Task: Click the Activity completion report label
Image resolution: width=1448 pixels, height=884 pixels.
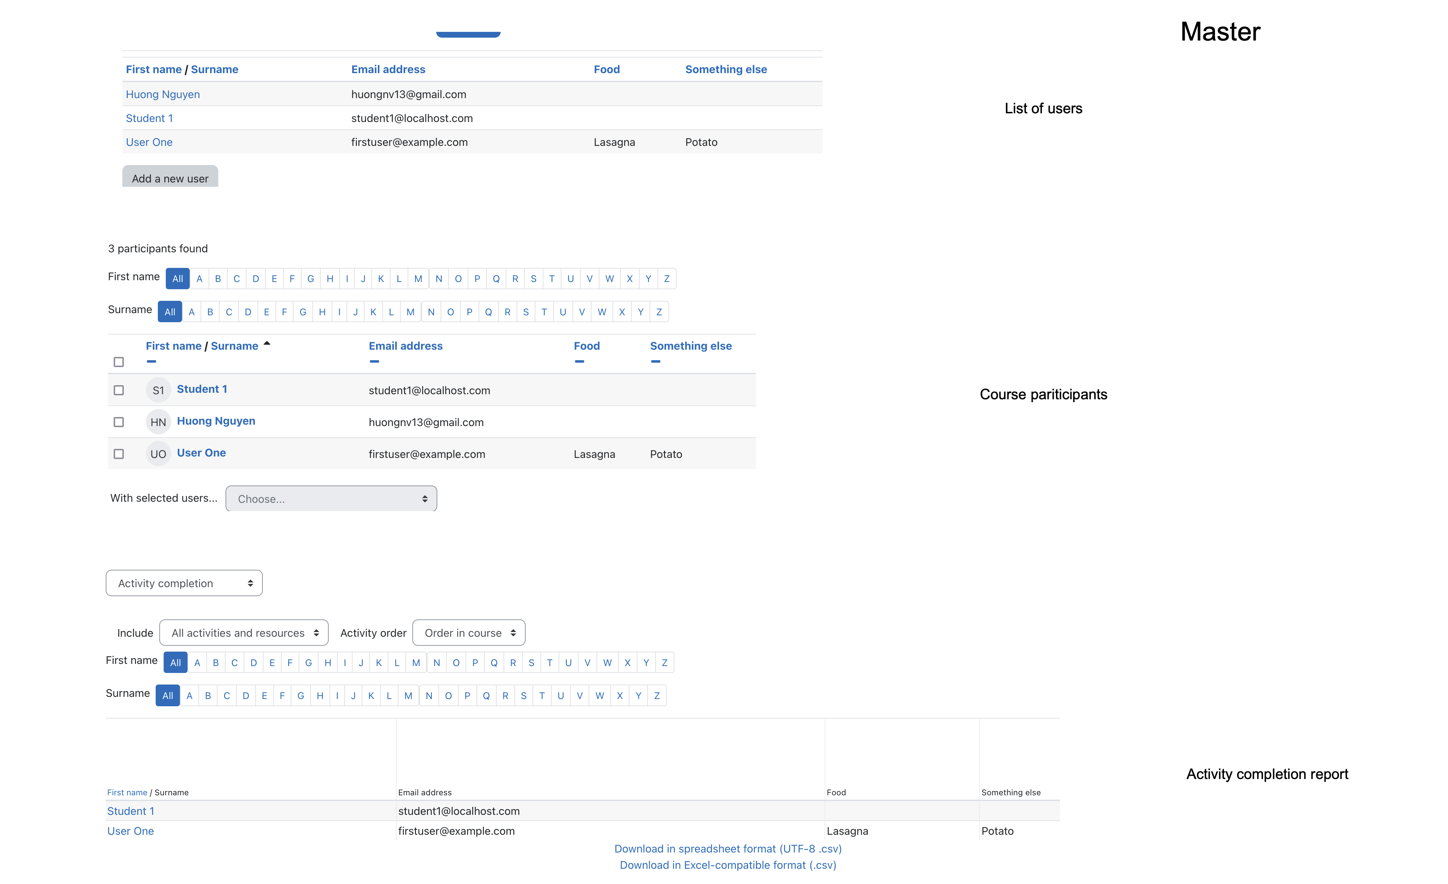Action: coord(1268,774)
